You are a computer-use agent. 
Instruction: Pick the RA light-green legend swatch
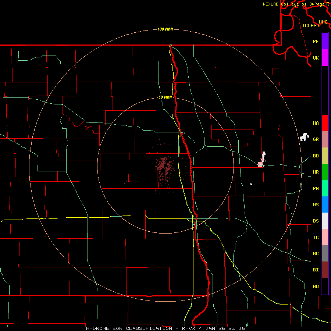(x=325, y=188)
